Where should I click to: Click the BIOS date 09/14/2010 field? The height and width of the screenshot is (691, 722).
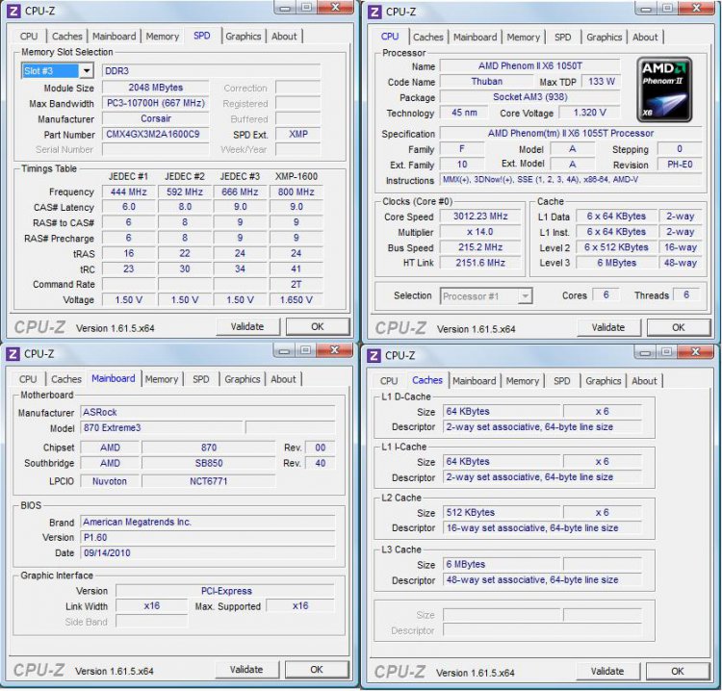208,552
